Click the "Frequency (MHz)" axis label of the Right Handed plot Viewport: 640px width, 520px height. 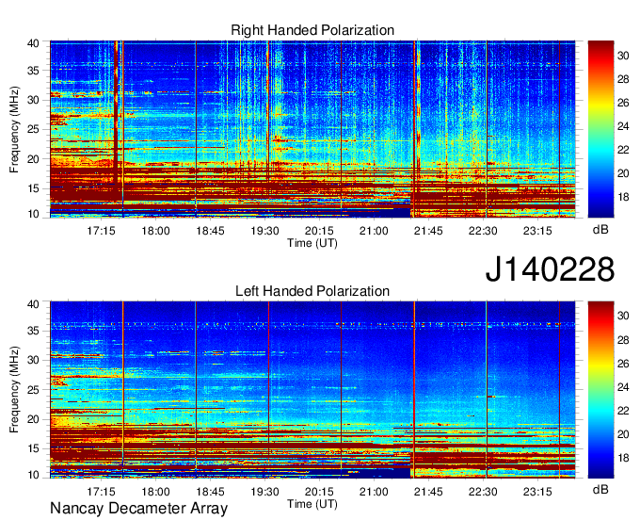point(14,129)
